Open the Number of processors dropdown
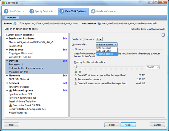The width and height of the screenshot is (169, 131). [99, 39]
